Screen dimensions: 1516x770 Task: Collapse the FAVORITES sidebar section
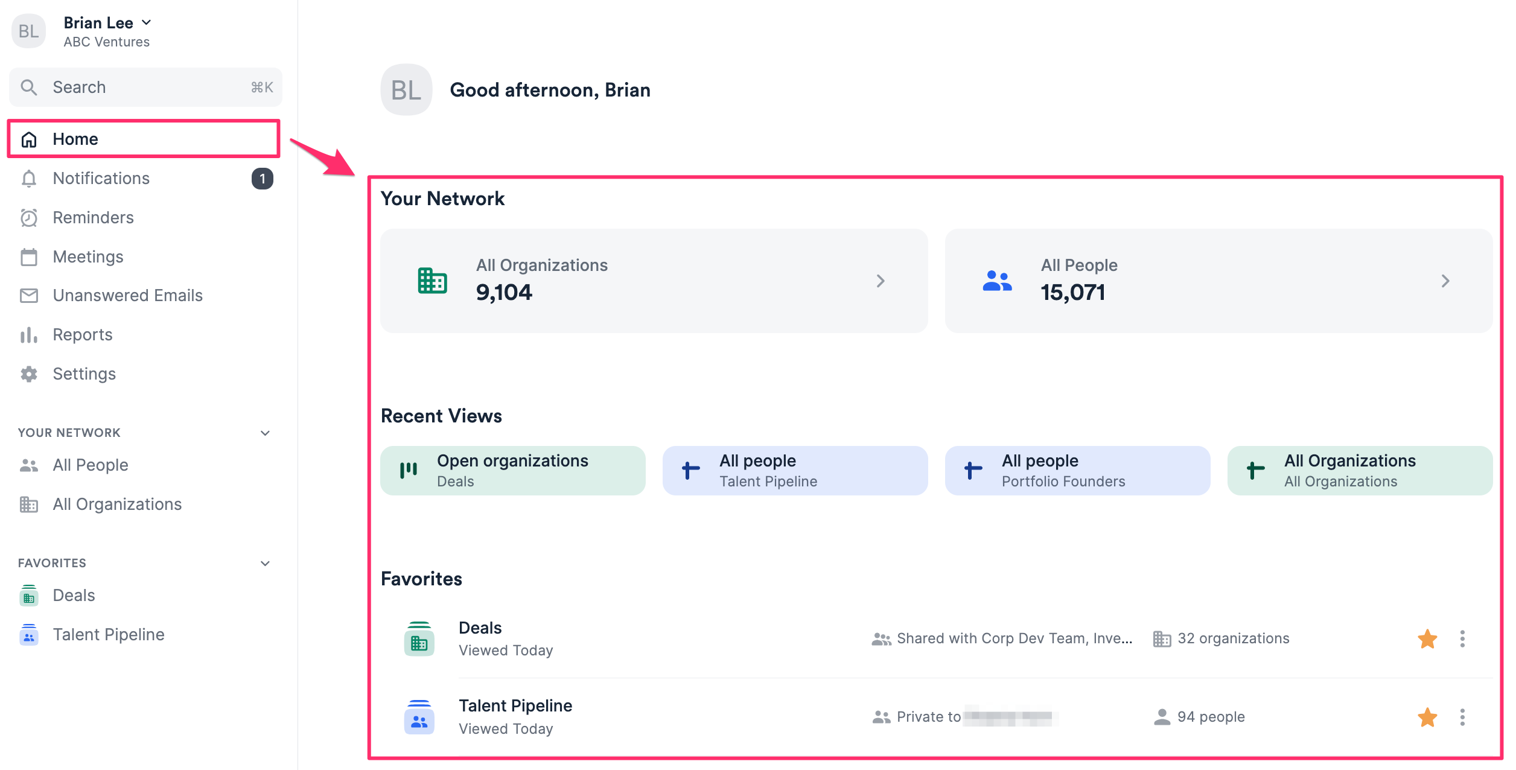[x=264, y=562]
